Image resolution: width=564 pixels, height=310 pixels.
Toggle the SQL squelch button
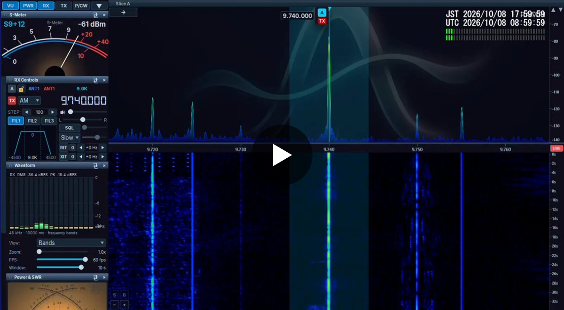[70, 128]
